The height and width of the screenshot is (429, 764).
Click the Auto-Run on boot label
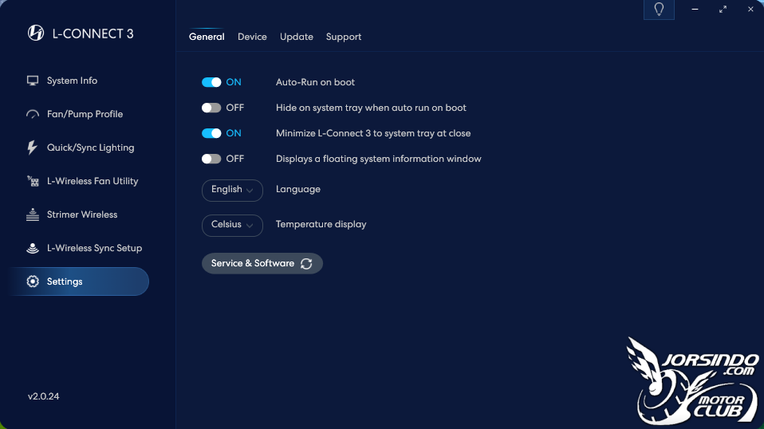point(315,82)
